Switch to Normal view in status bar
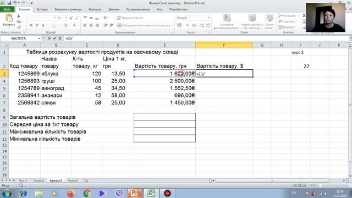 point(295,185)
